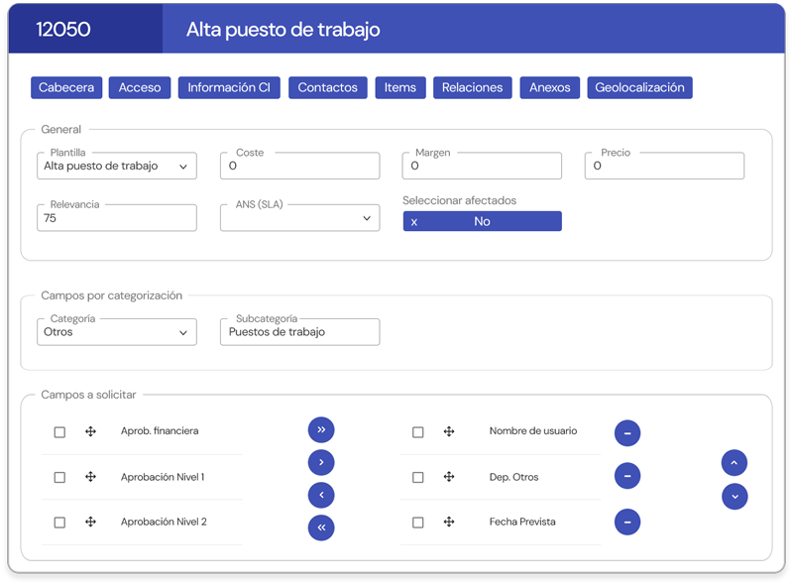This screenshot has height=585, width=793.
Task: Click the Subcategoría field Puestos de trabajo
Action: click(x=300, y=332)
